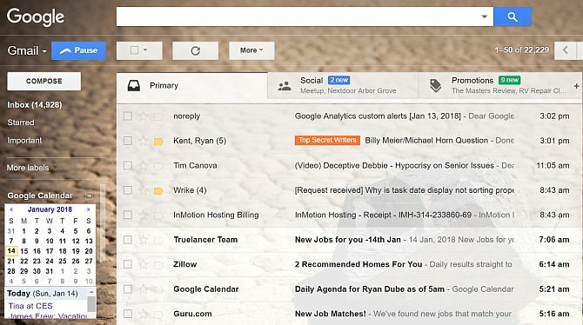Click the refresh inbox button
This screenshot has width=583, height=325.
point(195,50)
